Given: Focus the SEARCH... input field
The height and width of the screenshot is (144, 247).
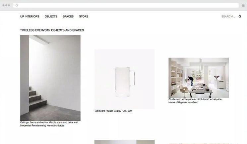Looking at the screenshot, I should click(228, 16).
